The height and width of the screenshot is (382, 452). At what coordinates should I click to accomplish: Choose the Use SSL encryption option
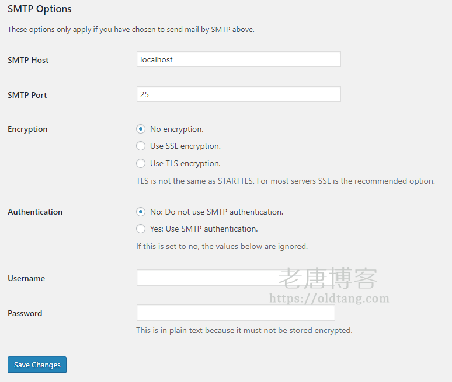(141, 146)
